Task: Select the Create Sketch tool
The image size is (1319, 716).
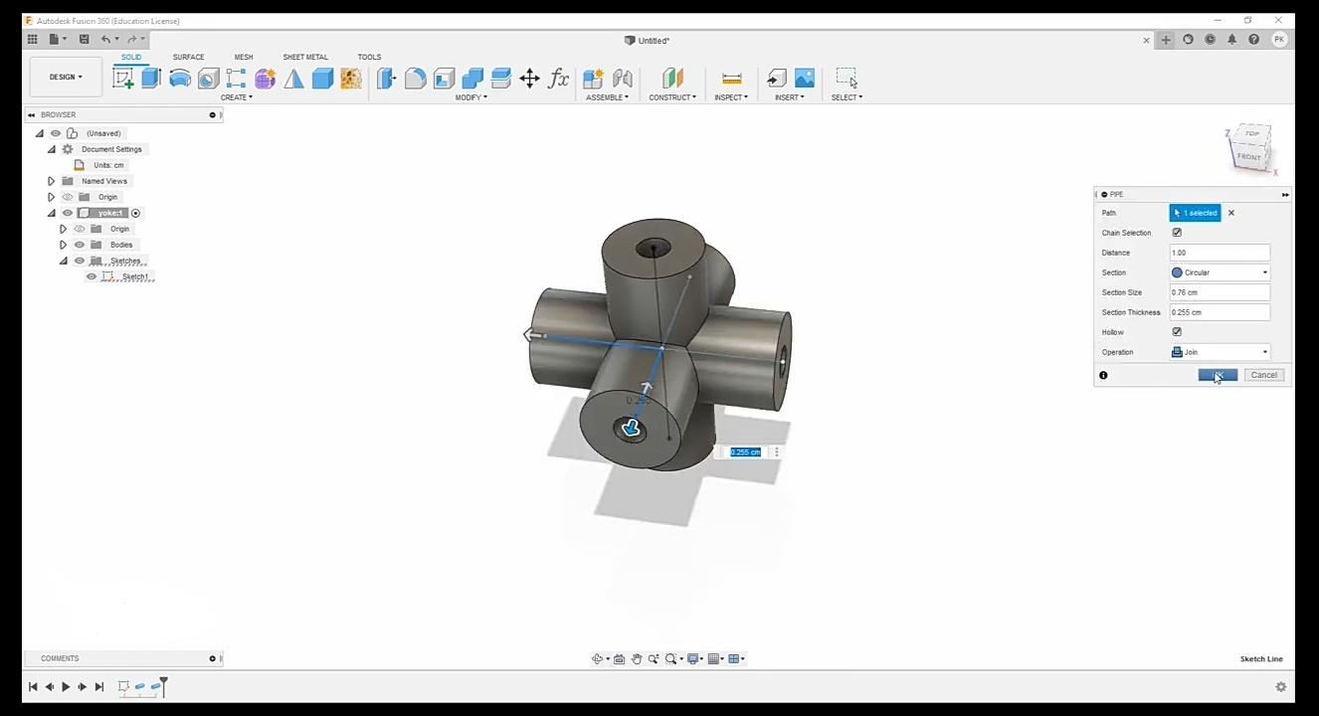Action: (x=123, y=79)
